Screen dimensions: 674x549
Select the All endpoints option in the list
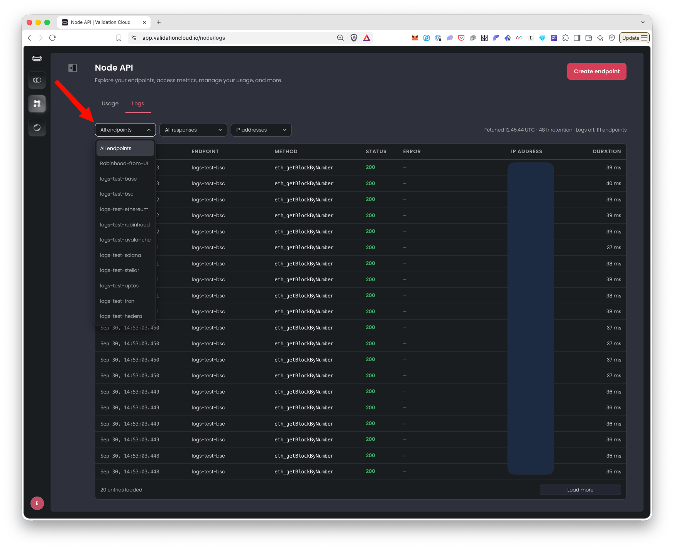click(x=125, y=148)
